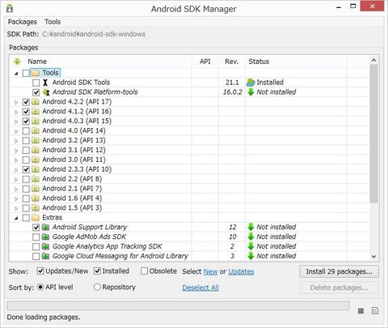Viewport: 388px width, 328px height.
Task: Enable the Obsolete show checkbox
Action: (x=144, y=270)
